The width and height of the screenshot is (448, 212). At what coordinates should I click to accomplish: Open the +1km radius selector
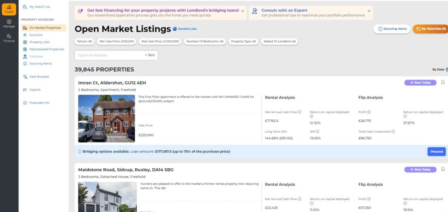coord(150,55)
